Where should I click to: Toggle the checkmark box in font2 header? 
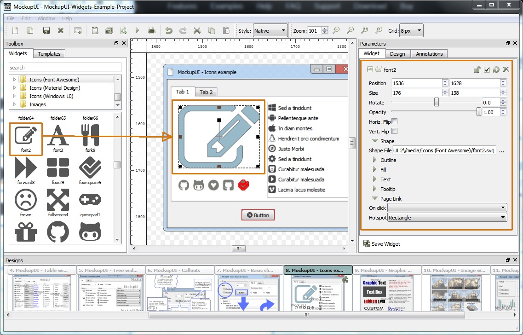pyautogui.click(x=487, y=69)
